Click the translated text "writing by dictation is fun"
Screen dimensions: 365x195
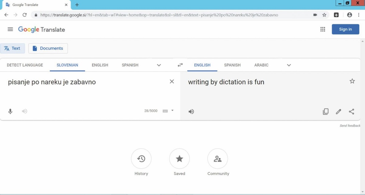point(226,82)
